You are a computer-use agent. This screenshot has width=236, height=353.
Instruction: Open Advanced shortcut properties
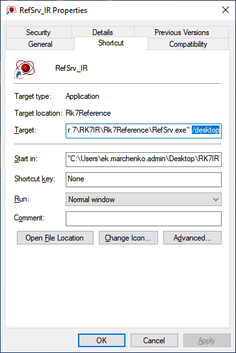(x=192, y=238)
